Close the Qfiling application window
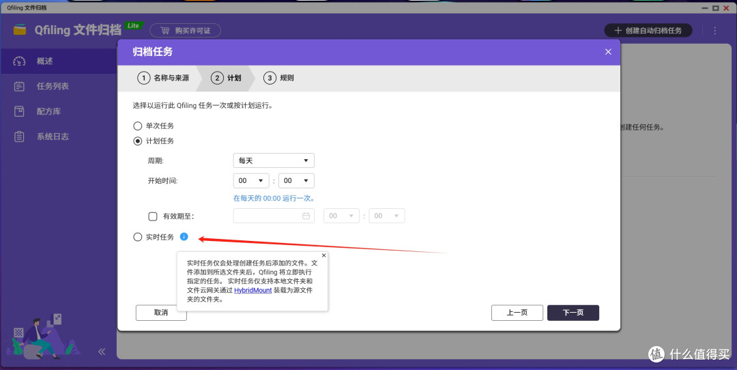Viewport: 737px width, 370px height. (727, 8)
